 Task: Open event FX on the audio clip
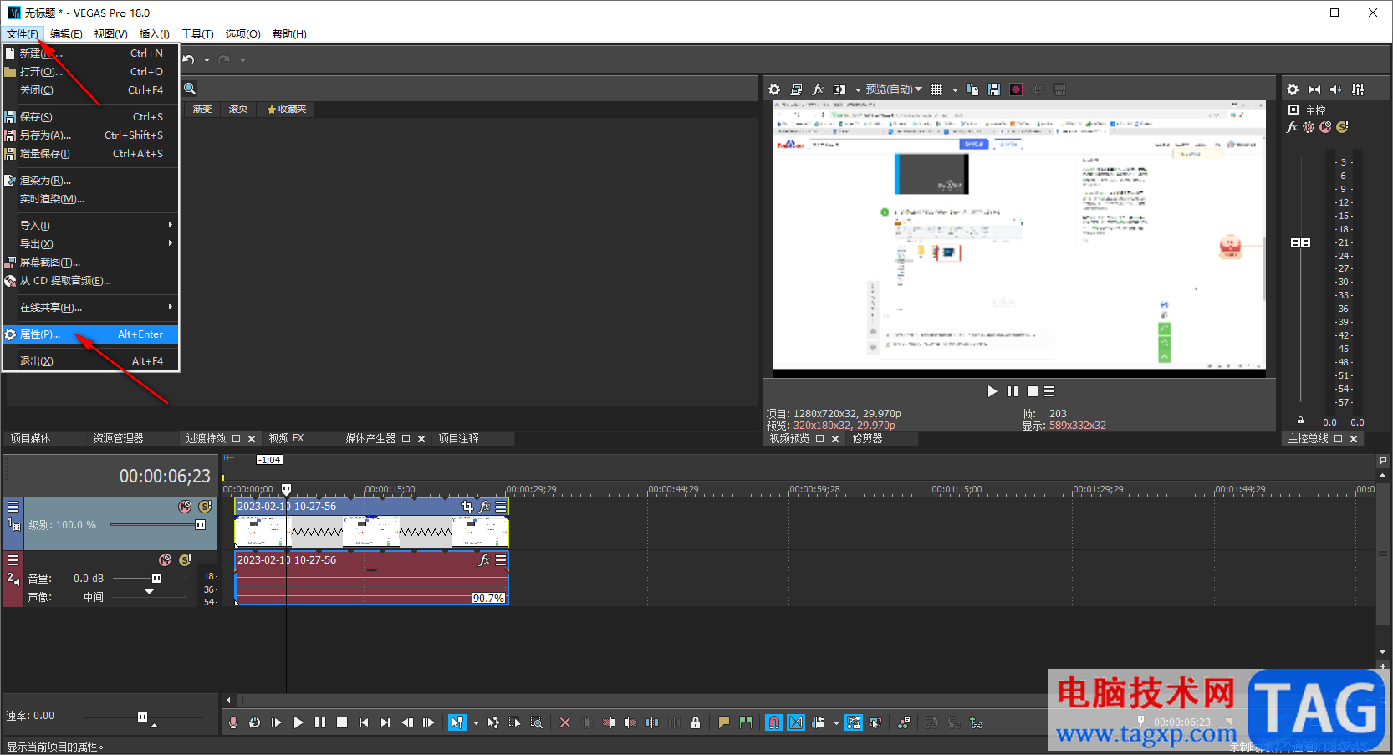(484, 560)
